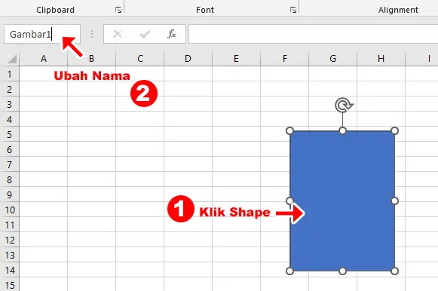Select row 11 header

10,225
